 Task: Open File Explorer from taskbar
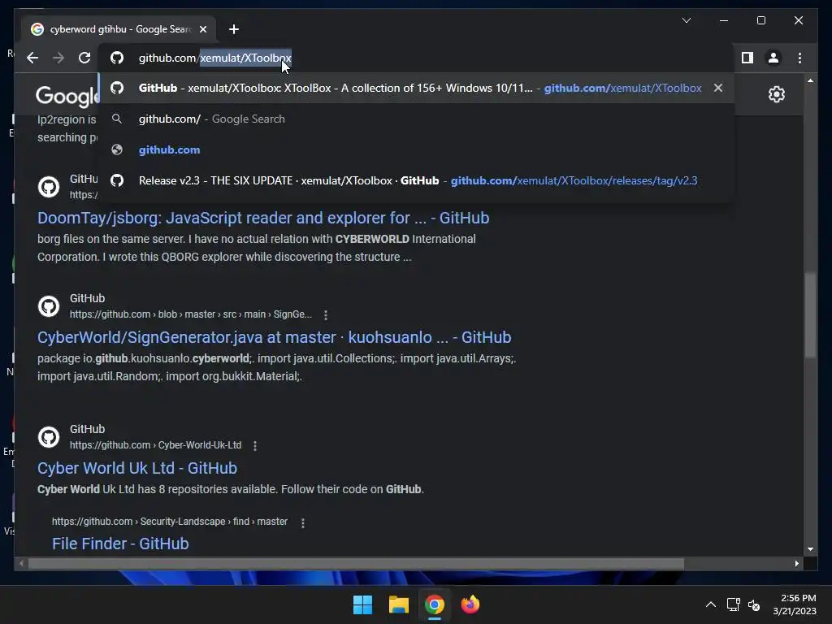pyautogui.click(x=398, y=604)
